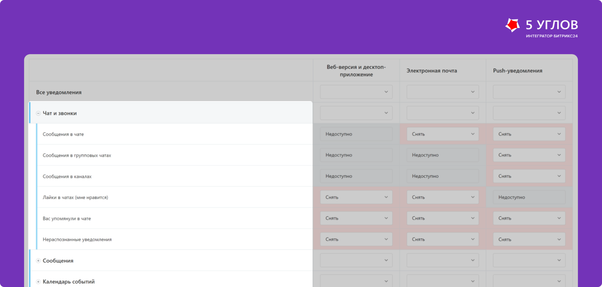Open Все уведомления dropdown under Push-уведомления
The height and width of the screenshot is (287, 602).
(529, 92)
